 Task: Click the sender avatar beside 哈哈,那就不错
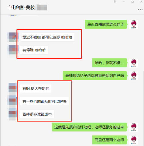134,63
